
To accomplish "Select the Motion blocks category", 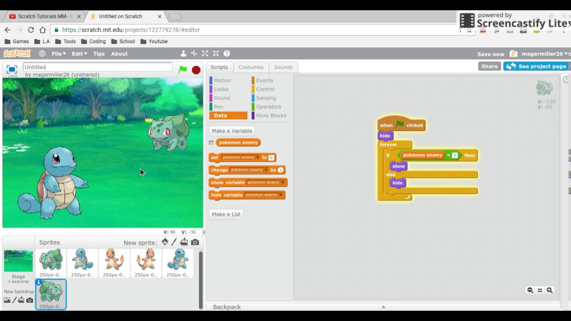I will [222, 80].
